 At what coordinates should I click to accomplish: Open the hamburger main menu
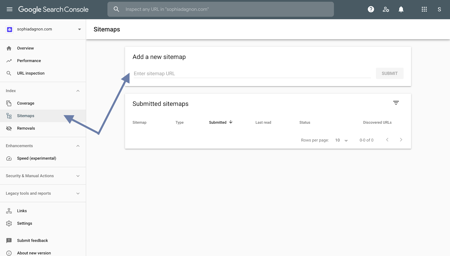10,9
